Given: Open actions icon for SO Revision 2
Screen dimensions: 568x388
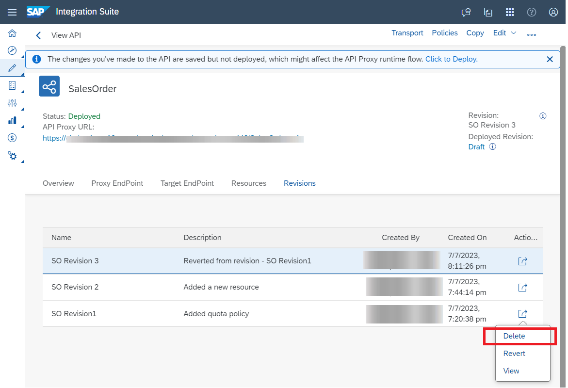Looking at the screenshot, I should click(x=522, y=287).
